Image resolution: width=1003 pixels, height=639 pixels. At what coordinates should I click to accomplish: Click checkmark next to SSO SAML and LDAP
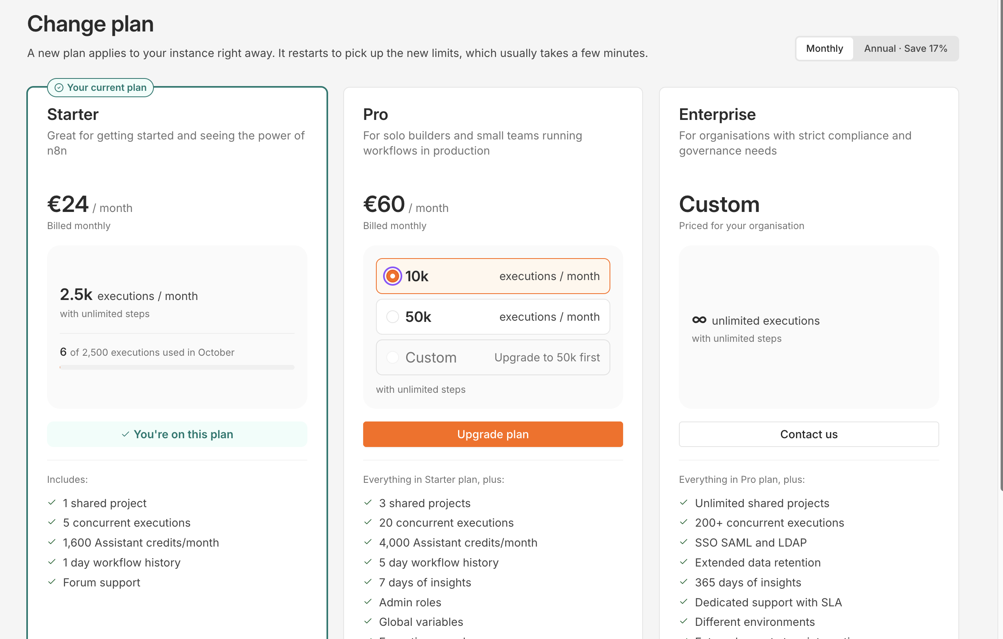pyautogui.click(x=684, y=542)
